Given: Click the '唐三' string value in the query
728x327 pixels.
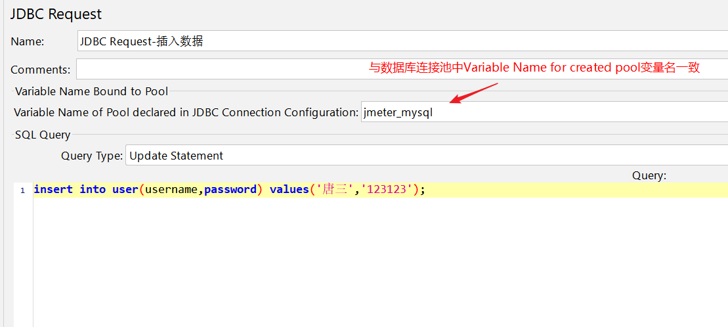Looking at the screenshot, I should pyautogui.click(x=335, y=189).
